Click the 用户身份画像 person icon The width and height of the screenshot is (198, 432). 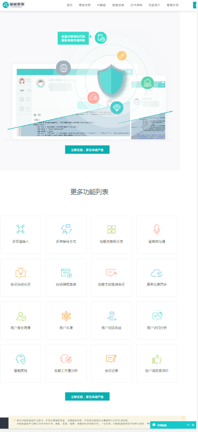pos(21,316)
